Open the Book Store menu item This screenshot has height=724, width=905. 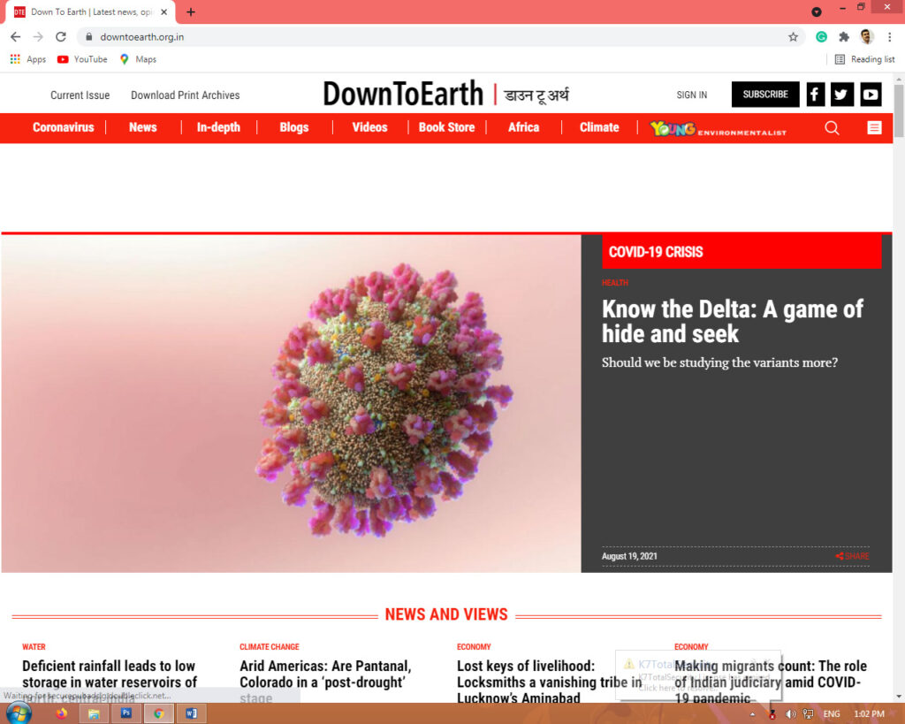pyautogui.click(x=446, y=127)
